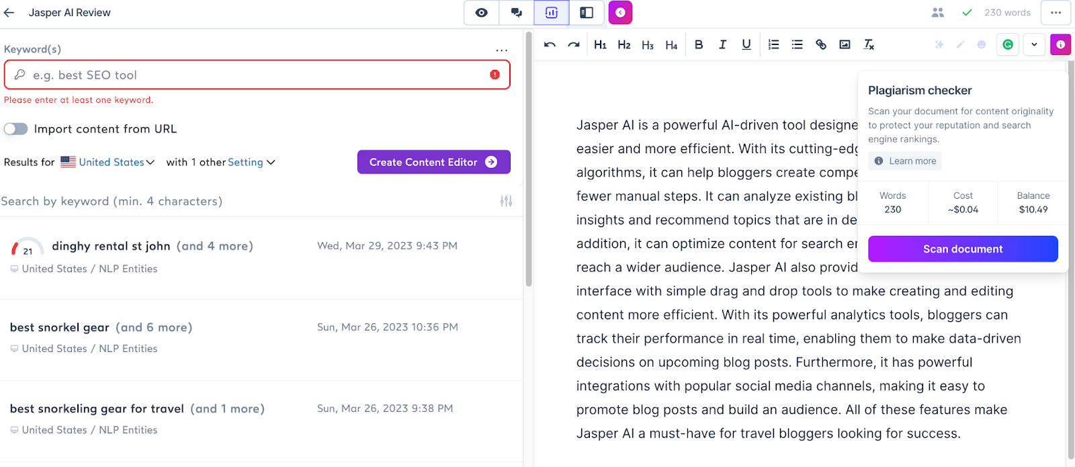Open the comments chat bubbles icon
The width and height of the screenshot is (1075, 467).
517,13
